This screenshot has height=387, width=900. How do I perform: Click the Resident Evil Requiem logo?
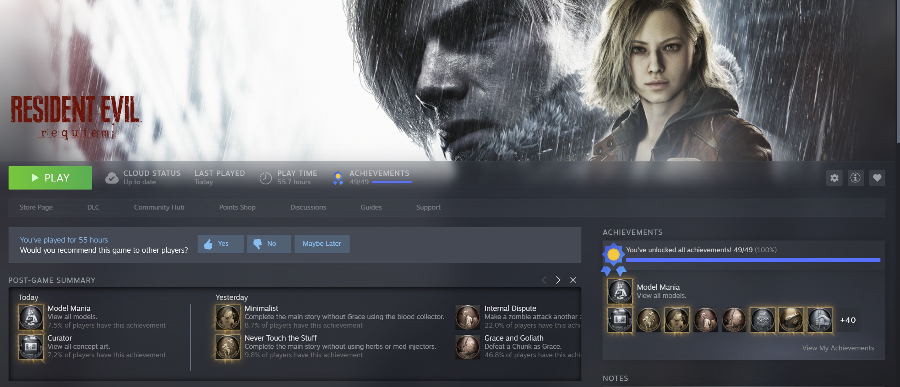[75, 118]
